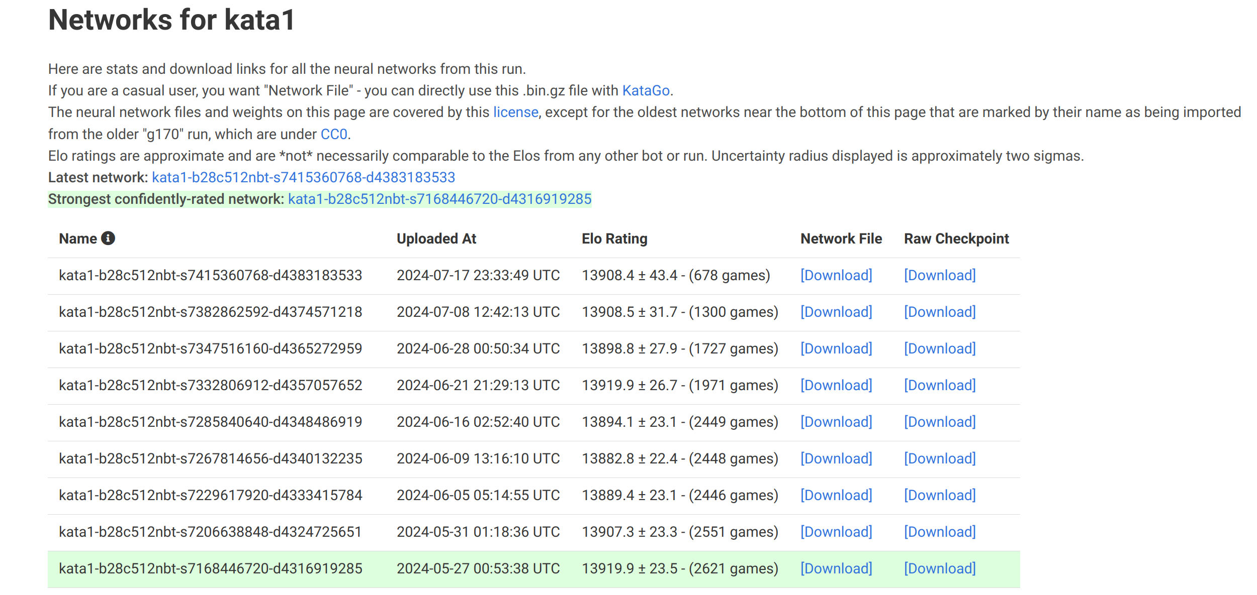Click upload date 2024-07-17 23:33:49 UTC
1257x595 pixels.
(x=478, y=275)
